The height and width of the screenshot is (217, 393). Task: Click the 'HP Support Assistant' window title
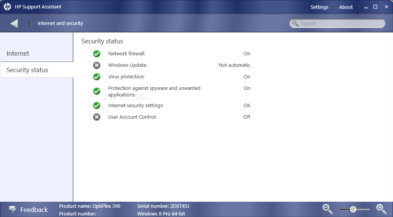coord(38,7)
